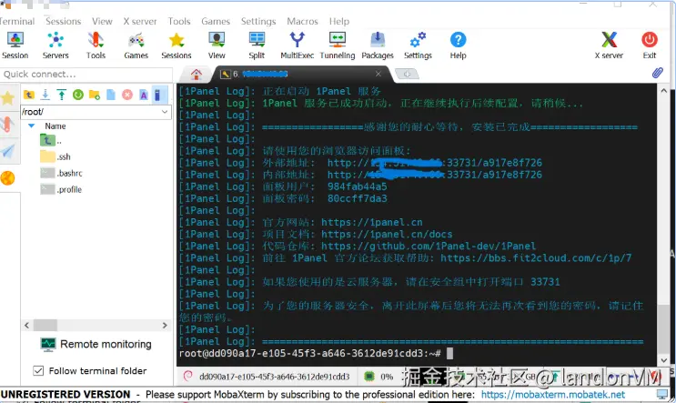Create new file in SFTP browser
Viewport: 676px width, 403px height.
(111, 95)
